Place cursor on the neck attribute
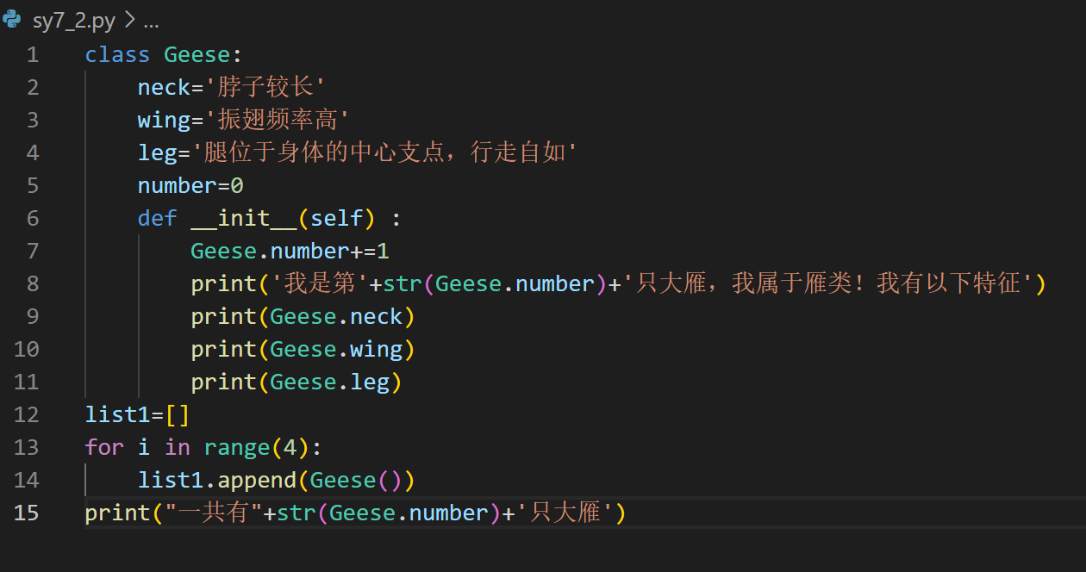The height and width of the screenshot is (572, 1086). point(164,88)
